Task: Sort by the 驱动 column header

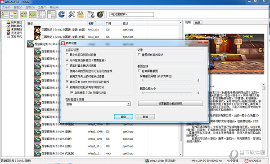Action: [x=134, y=23]
